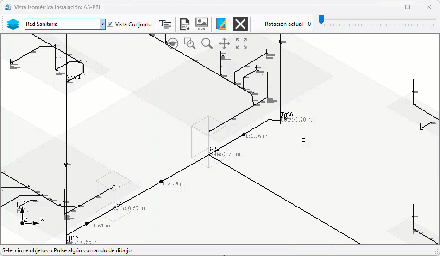
Task: Click the TqS6 node label
Action: (287, 114)
